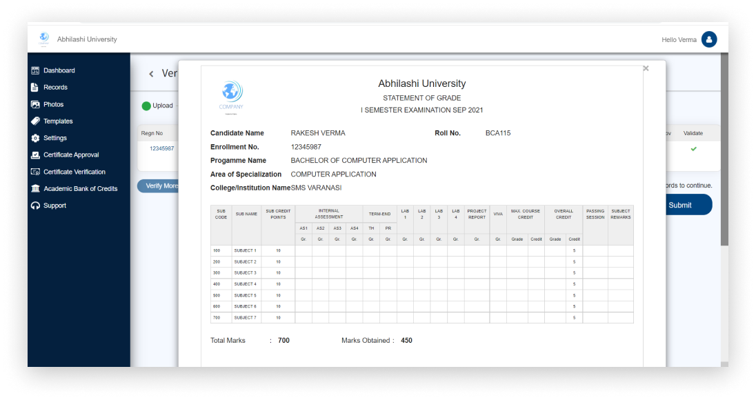This screenshot has width=756, height=400.
Task: Open the Dashboard sidebar icon
Action: point(34,70)
